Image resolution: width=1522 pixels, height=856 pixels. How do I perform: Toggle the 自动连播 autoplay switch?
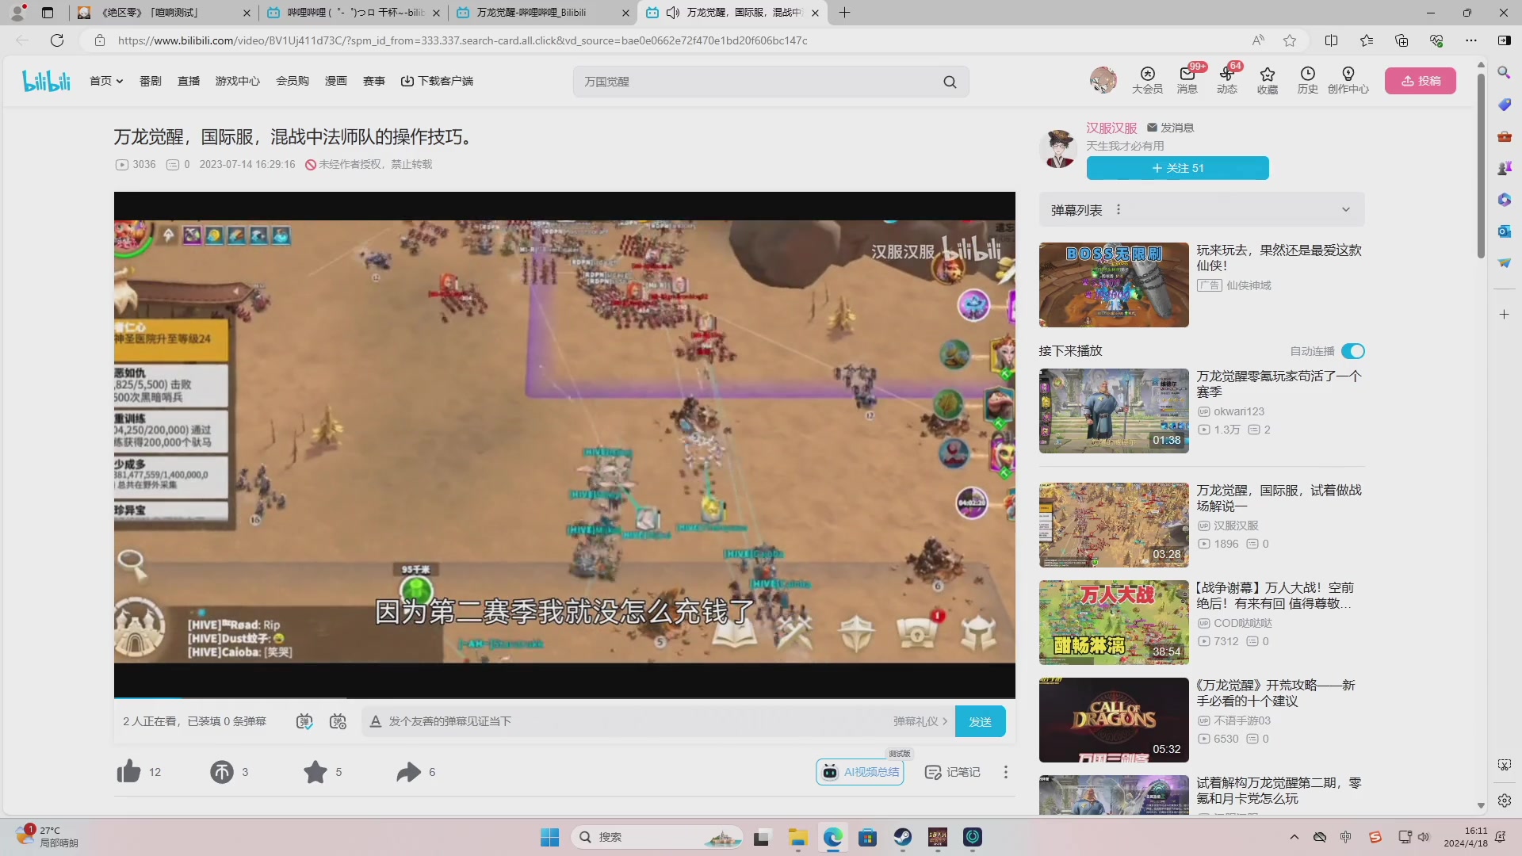pyautogui.click(x=1353, y=351)
